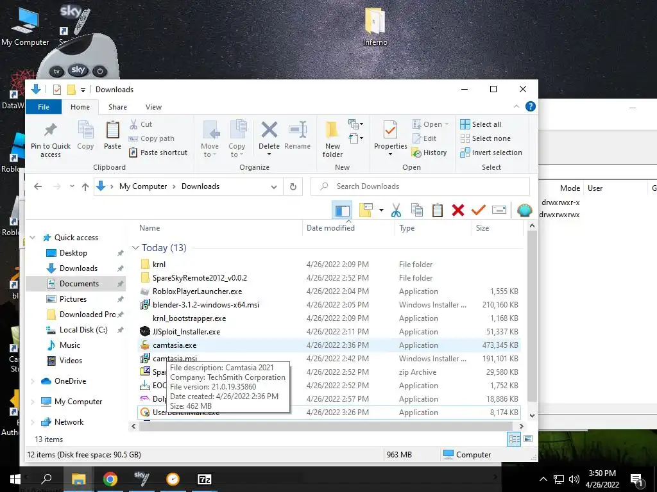Click the teal shell toolbar icon
Screen dimensions: 657x492
524,210
